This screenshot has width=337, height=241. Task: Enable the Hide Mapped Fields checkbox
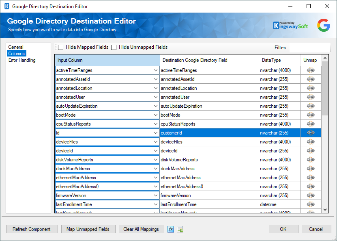tap(60, 47)
